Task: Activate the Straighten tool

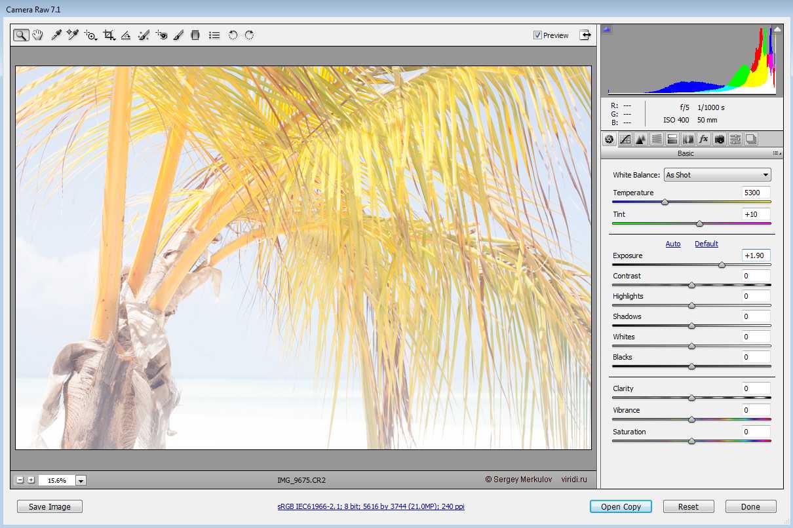Action: tap(126, 35)
